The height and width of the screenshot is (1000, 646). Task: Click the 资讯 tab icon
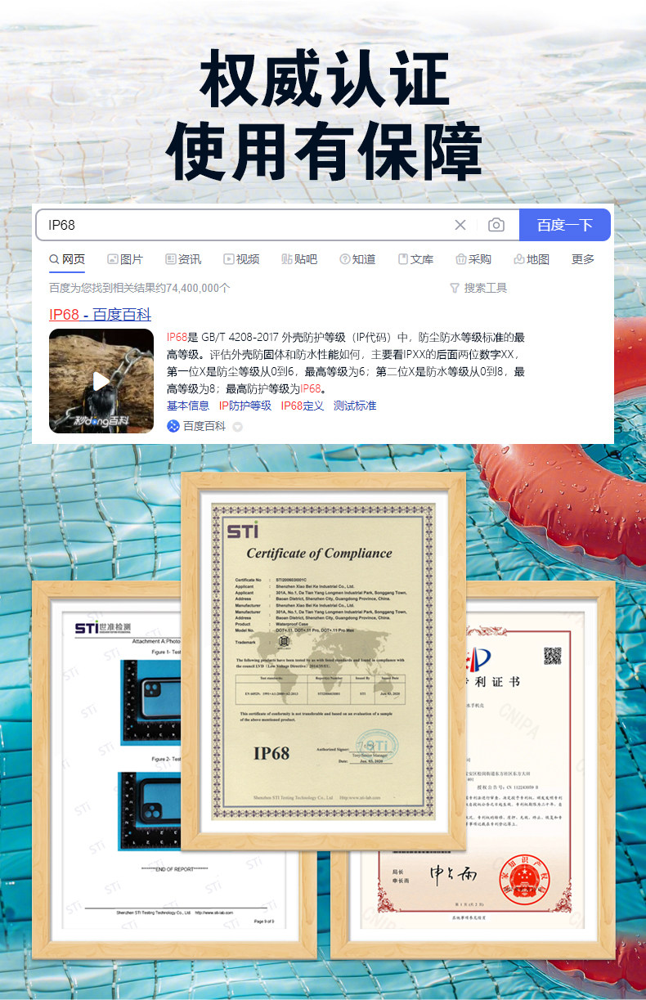pyautogui.click(x=170, y=259)
